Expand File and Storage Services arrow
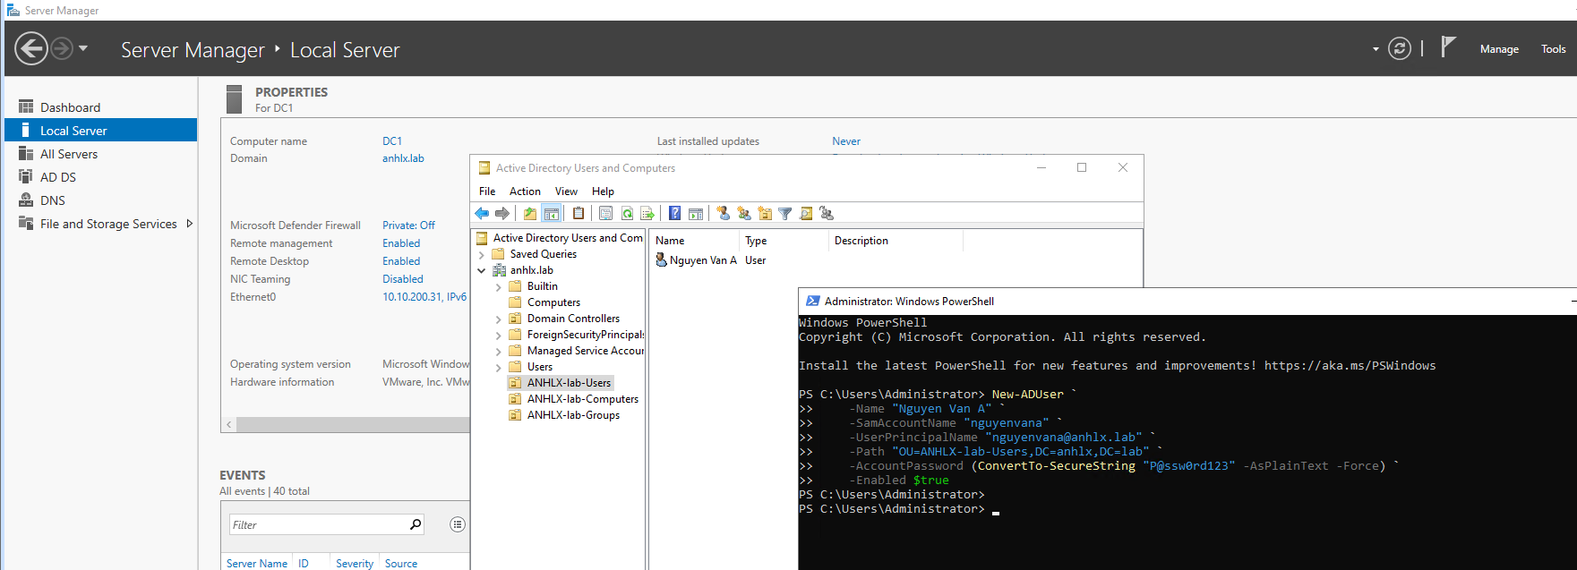This screenshot has height=570, width=1577. (189, 224)
